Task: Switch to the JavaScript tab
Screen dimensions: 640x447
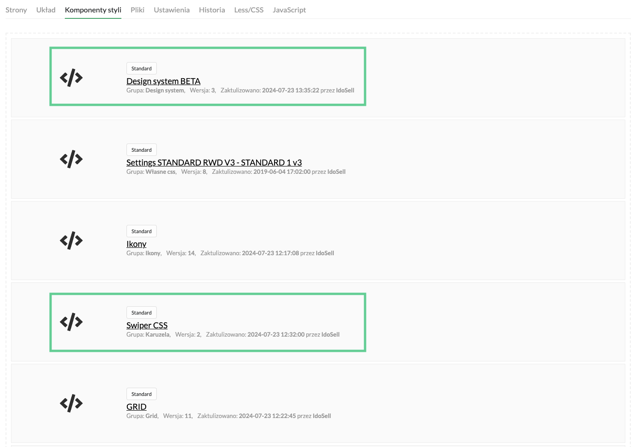Action: coord(289,10)
